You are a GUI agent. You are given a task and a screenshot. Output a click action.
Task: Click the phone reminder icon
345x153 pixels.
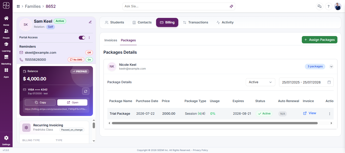[21, 59]
